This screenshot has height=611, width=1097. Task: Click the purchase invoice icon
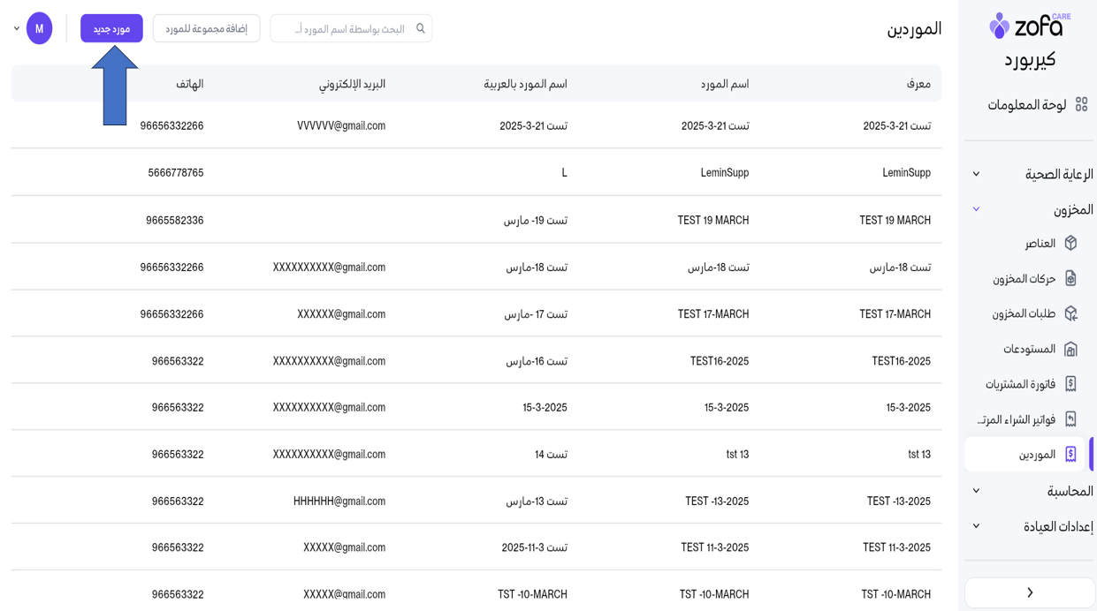1070,384
